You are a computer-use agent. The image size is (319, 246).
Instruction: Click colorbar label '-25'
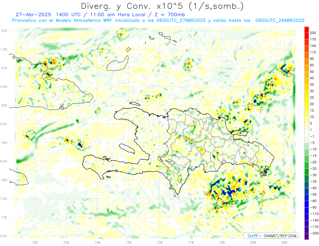[313, 169]
